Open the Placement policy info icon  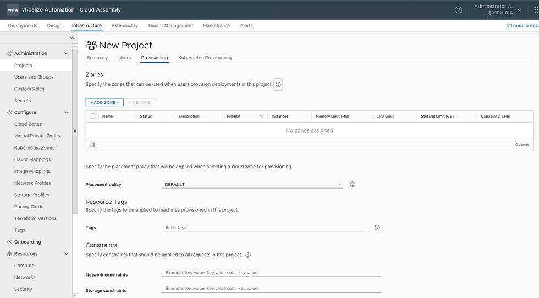pos(353,185)
